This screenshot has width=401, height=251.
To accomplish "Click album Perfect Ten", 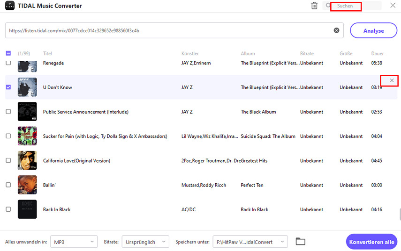I will 252,185.
